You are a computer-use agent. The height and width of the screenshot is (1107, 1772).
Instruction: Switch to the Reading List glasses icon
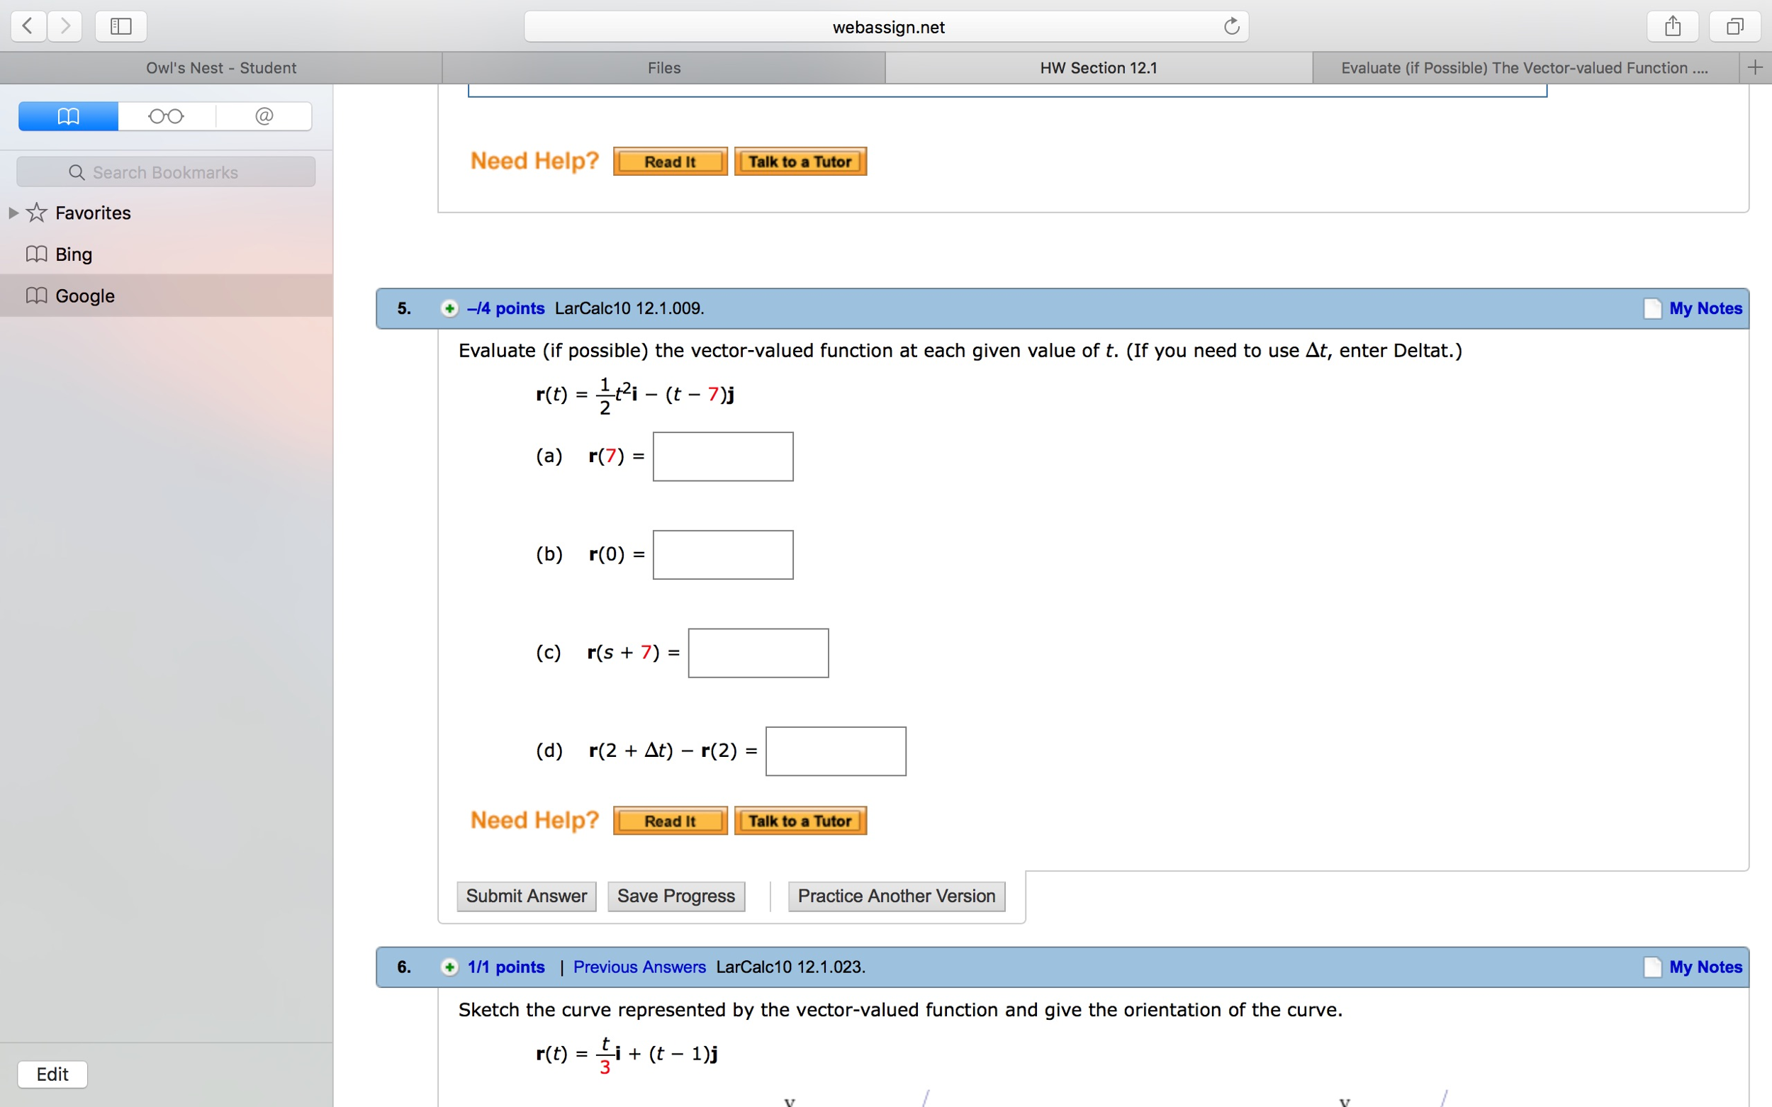click(167, 116)
